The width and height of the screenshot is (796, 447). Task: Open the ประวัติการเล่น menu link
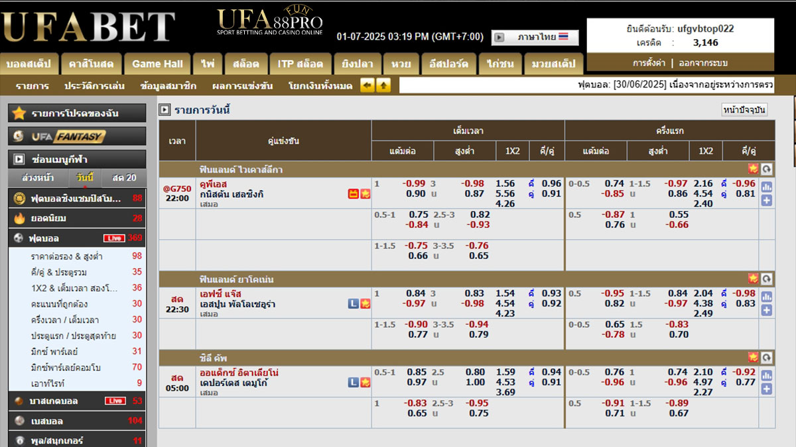click(x=94, y=85)
